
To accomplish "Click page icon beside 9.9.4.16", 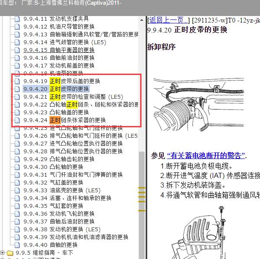I will point(17,58).
